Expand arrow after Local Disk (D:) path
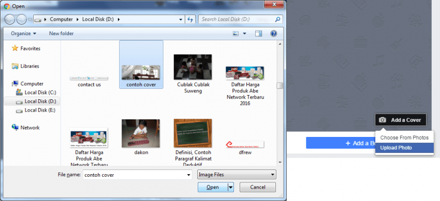440x201 pixels. (119, 20)
